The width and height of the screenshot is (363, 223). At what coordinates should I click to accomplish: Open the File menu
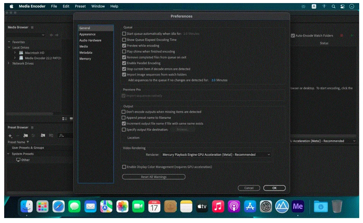click(54, 6)
